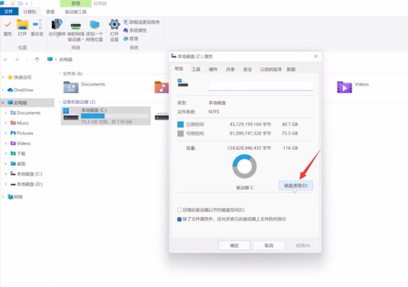The image size is (408, 287).
Task: Collapse the 文件夹 (6) group header
Action: pyautogui.click(x=60, y=74)
